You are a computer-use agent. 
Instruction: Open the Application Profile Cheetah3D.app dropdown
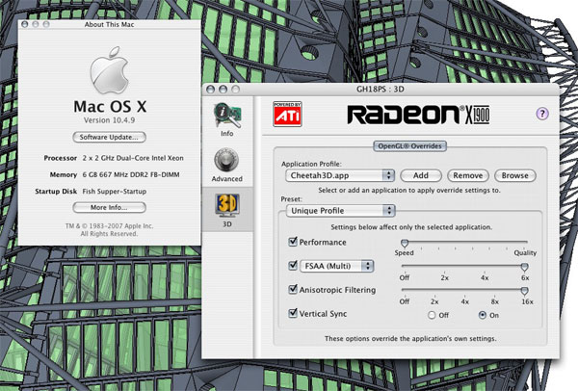point(340,175)
